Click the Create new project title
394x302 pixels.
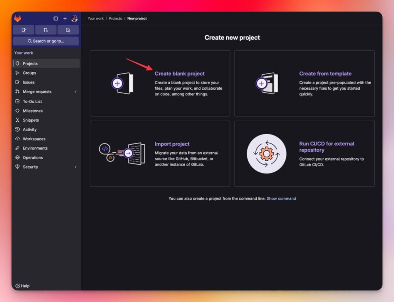click(232, 37)
